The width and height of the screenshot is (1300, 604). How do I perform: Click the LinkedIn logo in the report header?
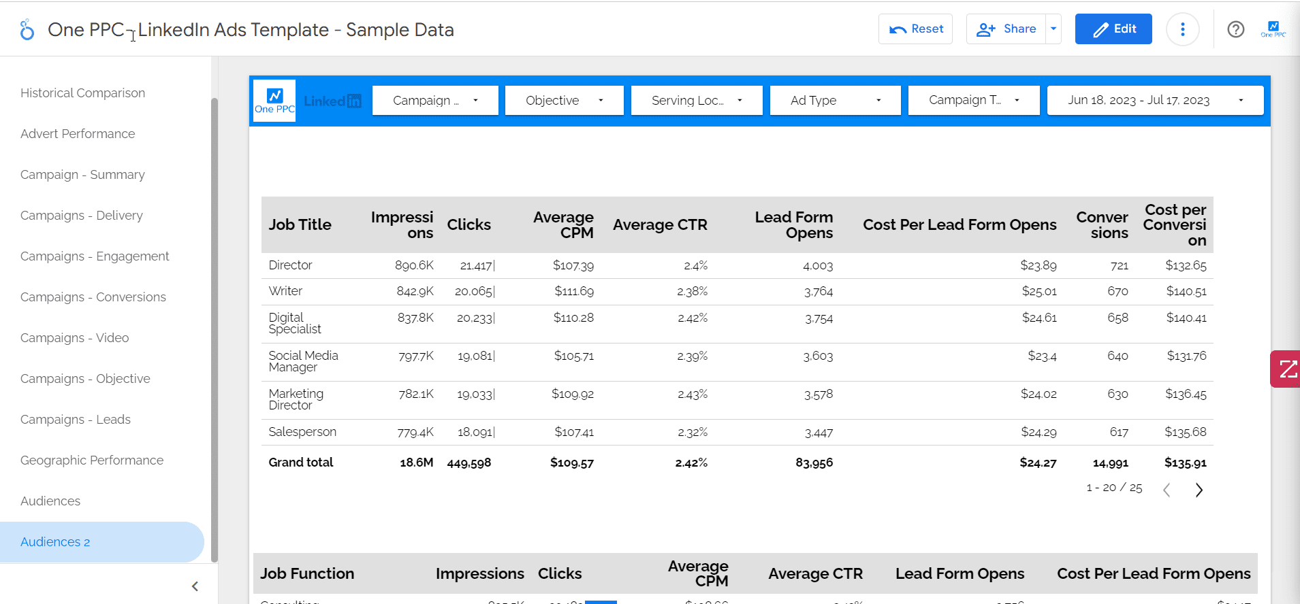tap(333, 101)
